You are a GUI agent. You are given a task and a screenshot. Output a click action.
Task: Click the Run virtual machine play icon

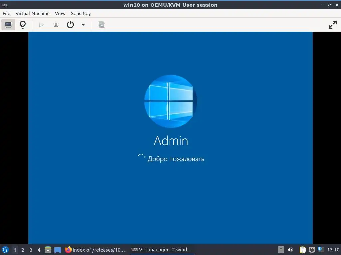[41, 25]
